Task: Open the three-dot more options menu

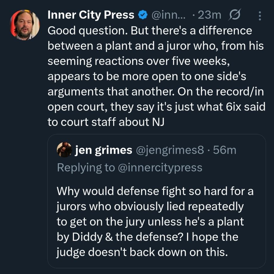Action: (259, 15)
